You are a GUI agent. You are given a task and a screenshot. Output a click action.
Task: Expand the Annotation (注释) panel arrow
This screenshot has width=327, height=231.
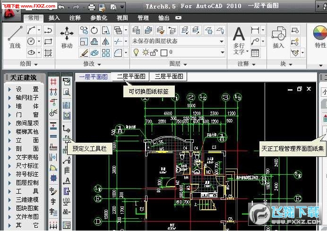coord(254,64)
